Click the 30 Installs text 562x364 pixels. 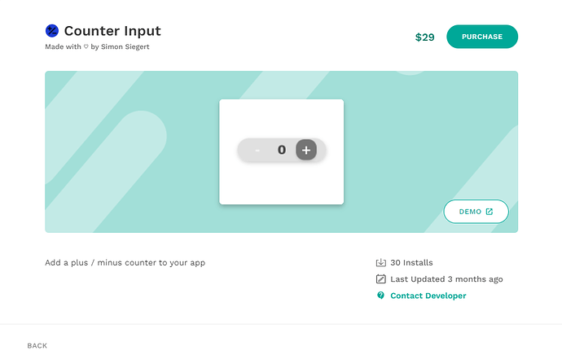tap(411, 263)
